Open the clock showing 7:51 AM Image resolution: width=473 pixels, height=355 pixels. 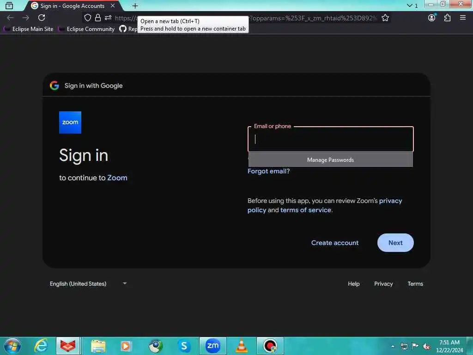449,346
